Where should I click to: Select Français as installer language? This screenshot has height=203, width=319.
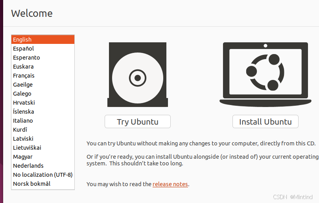tap(43, 76)
